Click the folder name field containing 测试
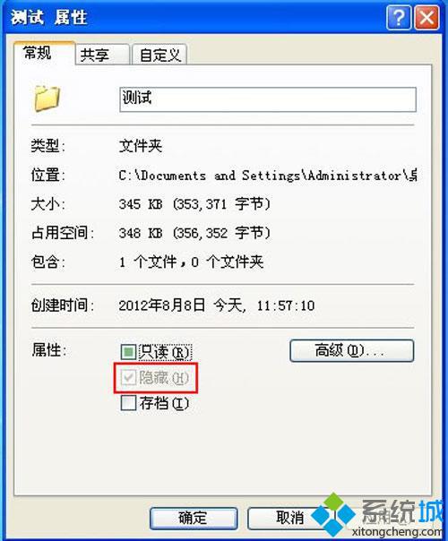The image size is (448, 541). pos(268,99)
